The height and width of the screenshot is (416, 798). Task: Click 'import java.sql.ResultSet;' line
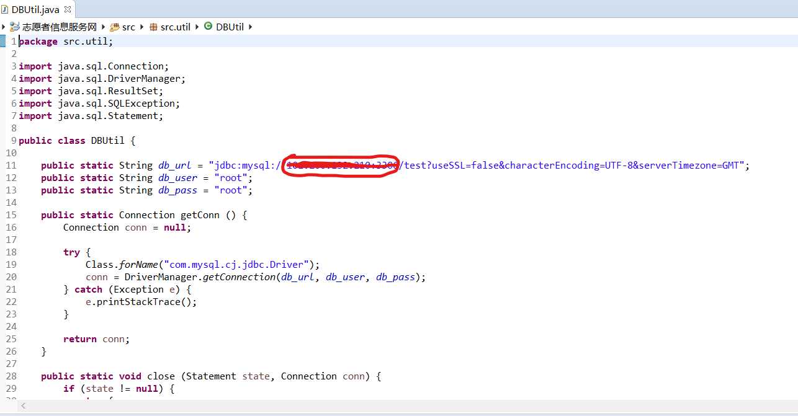coord(91,91)
